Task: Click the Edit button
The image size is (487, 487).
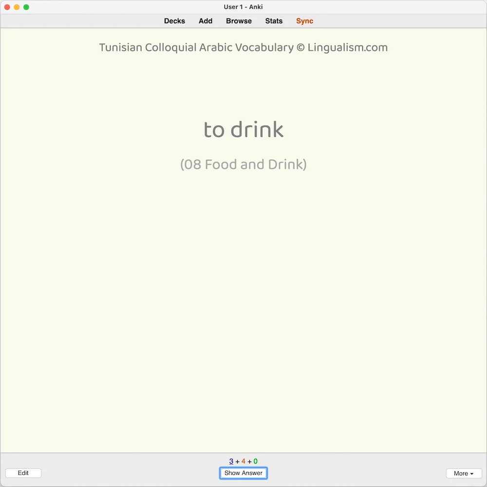Action: tap(23, 473)
